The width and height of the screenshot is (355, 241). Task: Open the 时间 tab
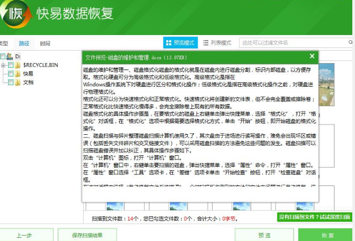[x=45, y=43]
